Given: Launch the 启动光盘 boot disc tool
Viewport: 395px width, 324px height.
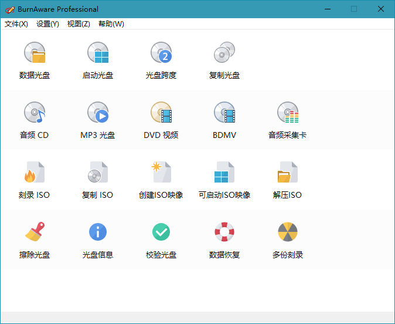Looking at the screenshot, I should (98, 53).
